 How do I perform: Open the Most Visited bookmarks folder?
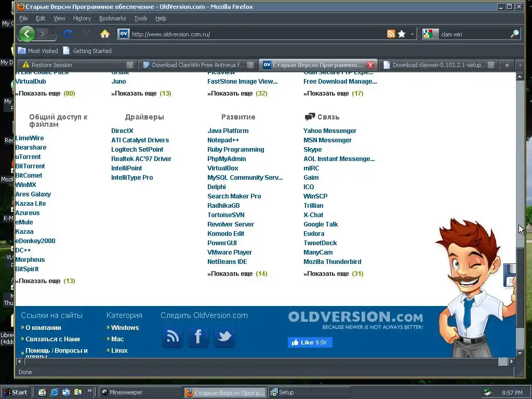click(x=37, y=51)
